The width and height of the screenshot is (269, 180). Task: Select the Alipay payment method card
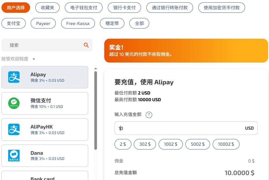45,77
